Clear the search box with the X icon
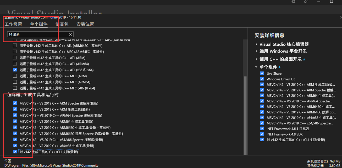The width and height of the screenshot is (342, 168). pos(70,34)
